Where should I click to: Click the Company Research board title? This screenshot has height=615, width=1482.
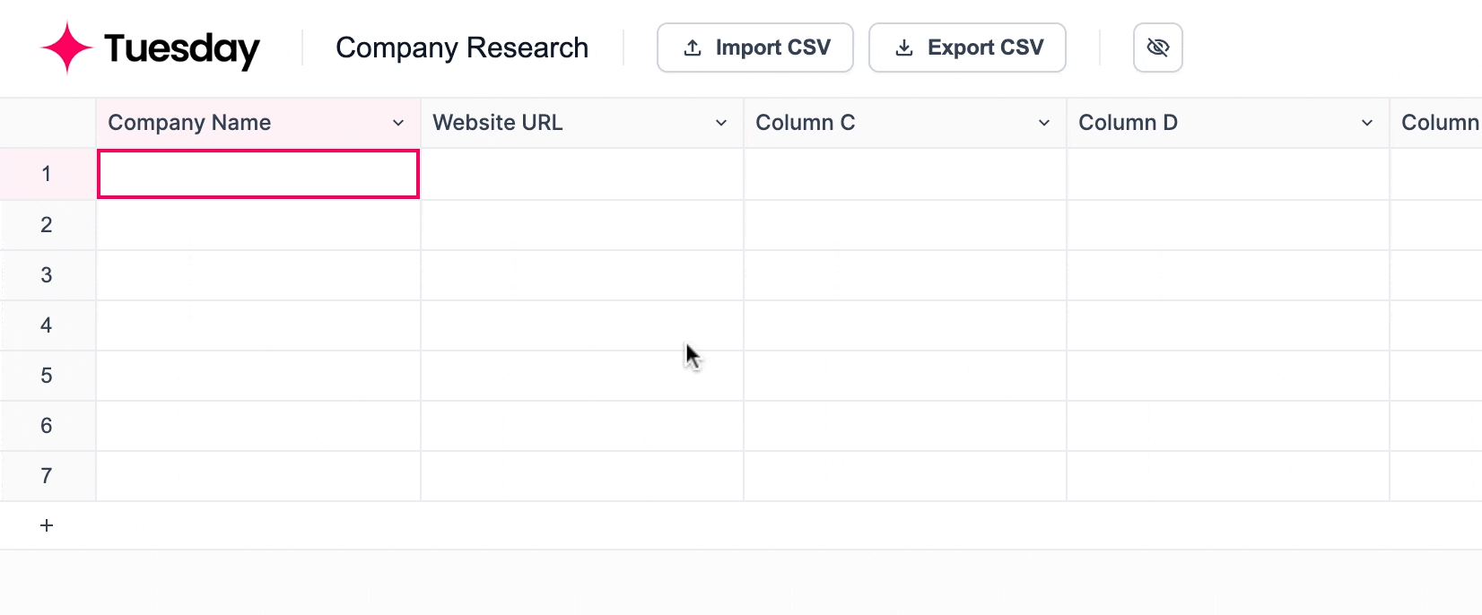pyautogui.click(x=462, y=48)
